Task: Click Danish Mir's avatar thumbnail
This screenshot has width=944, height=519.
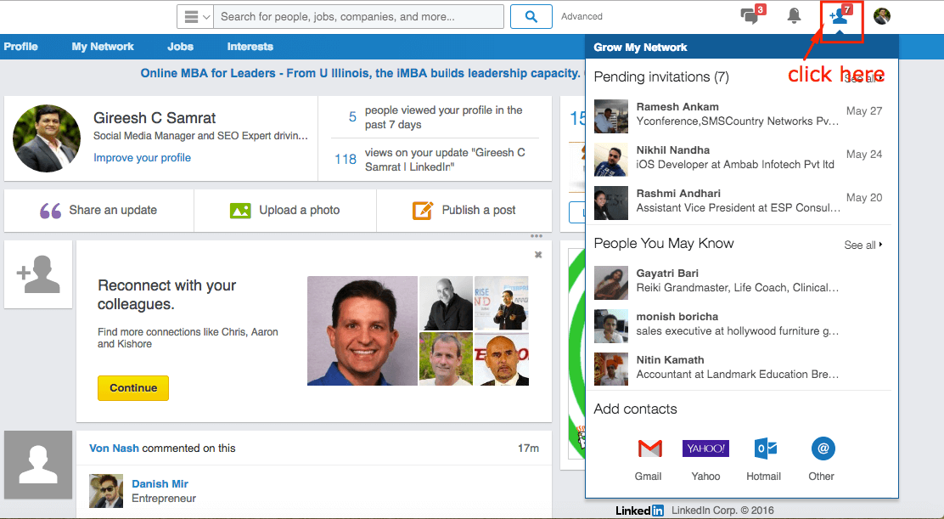Action: 106,491
